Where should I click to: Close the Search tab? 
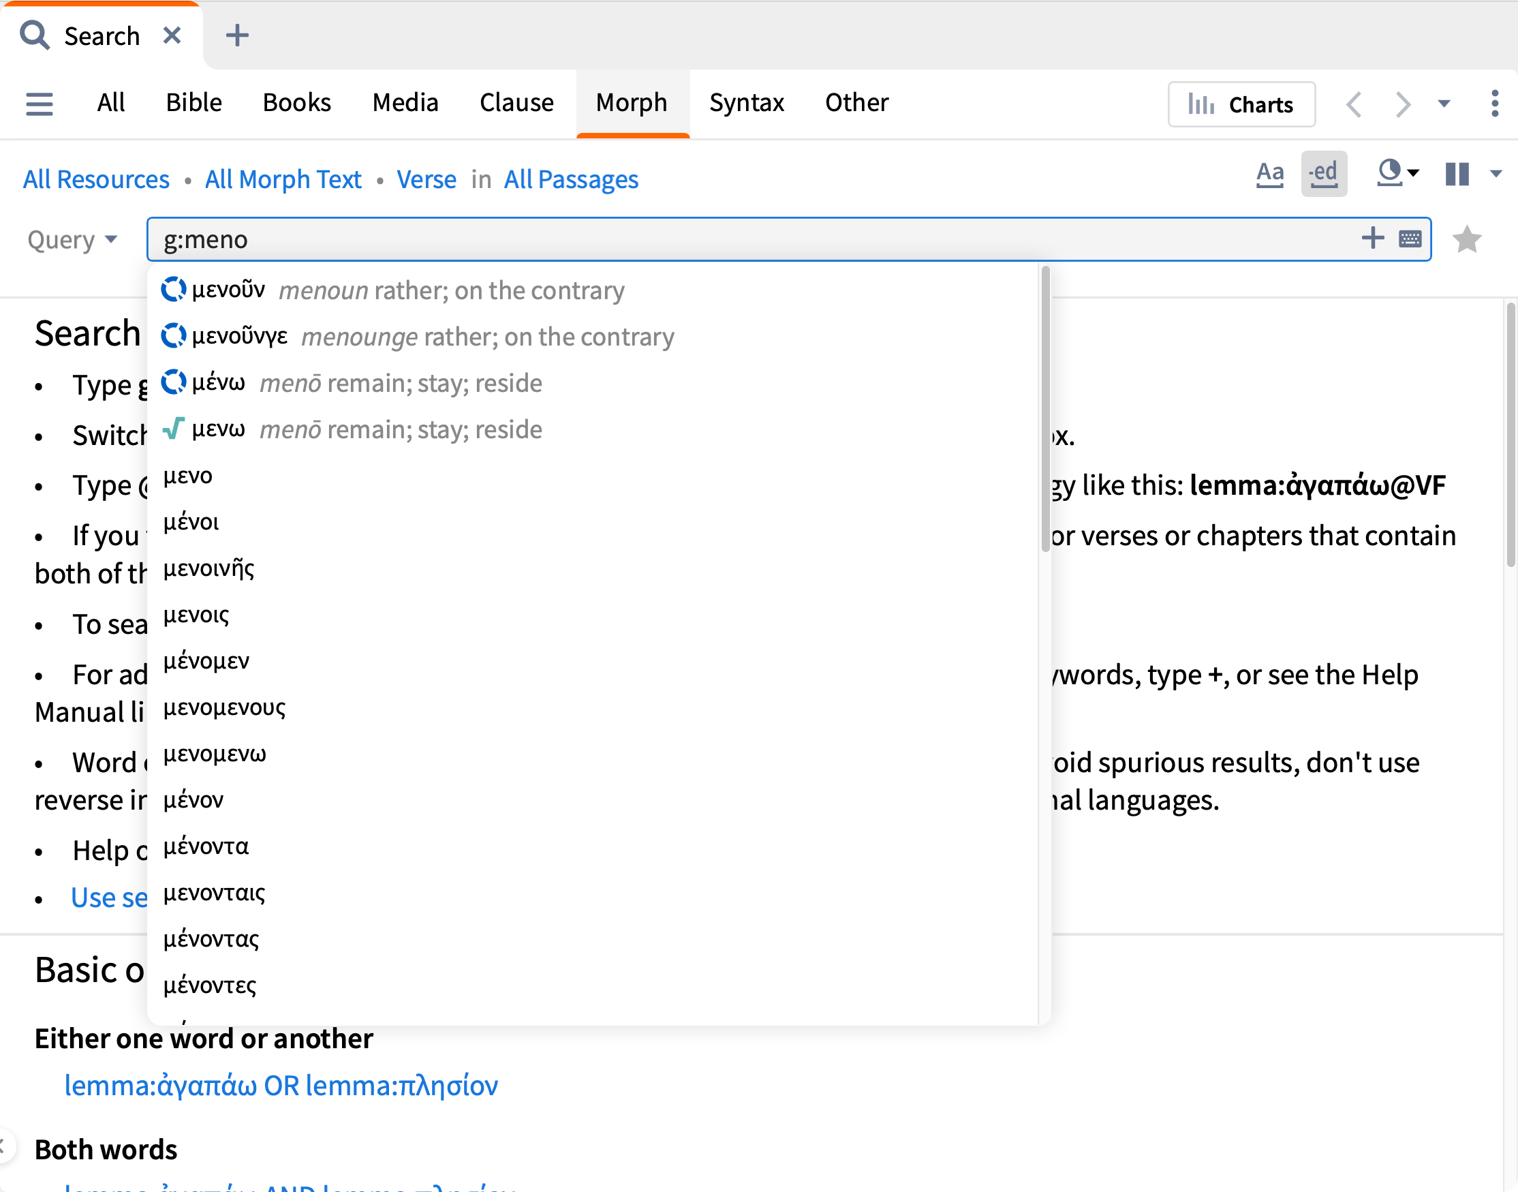[x=172, y=35]
